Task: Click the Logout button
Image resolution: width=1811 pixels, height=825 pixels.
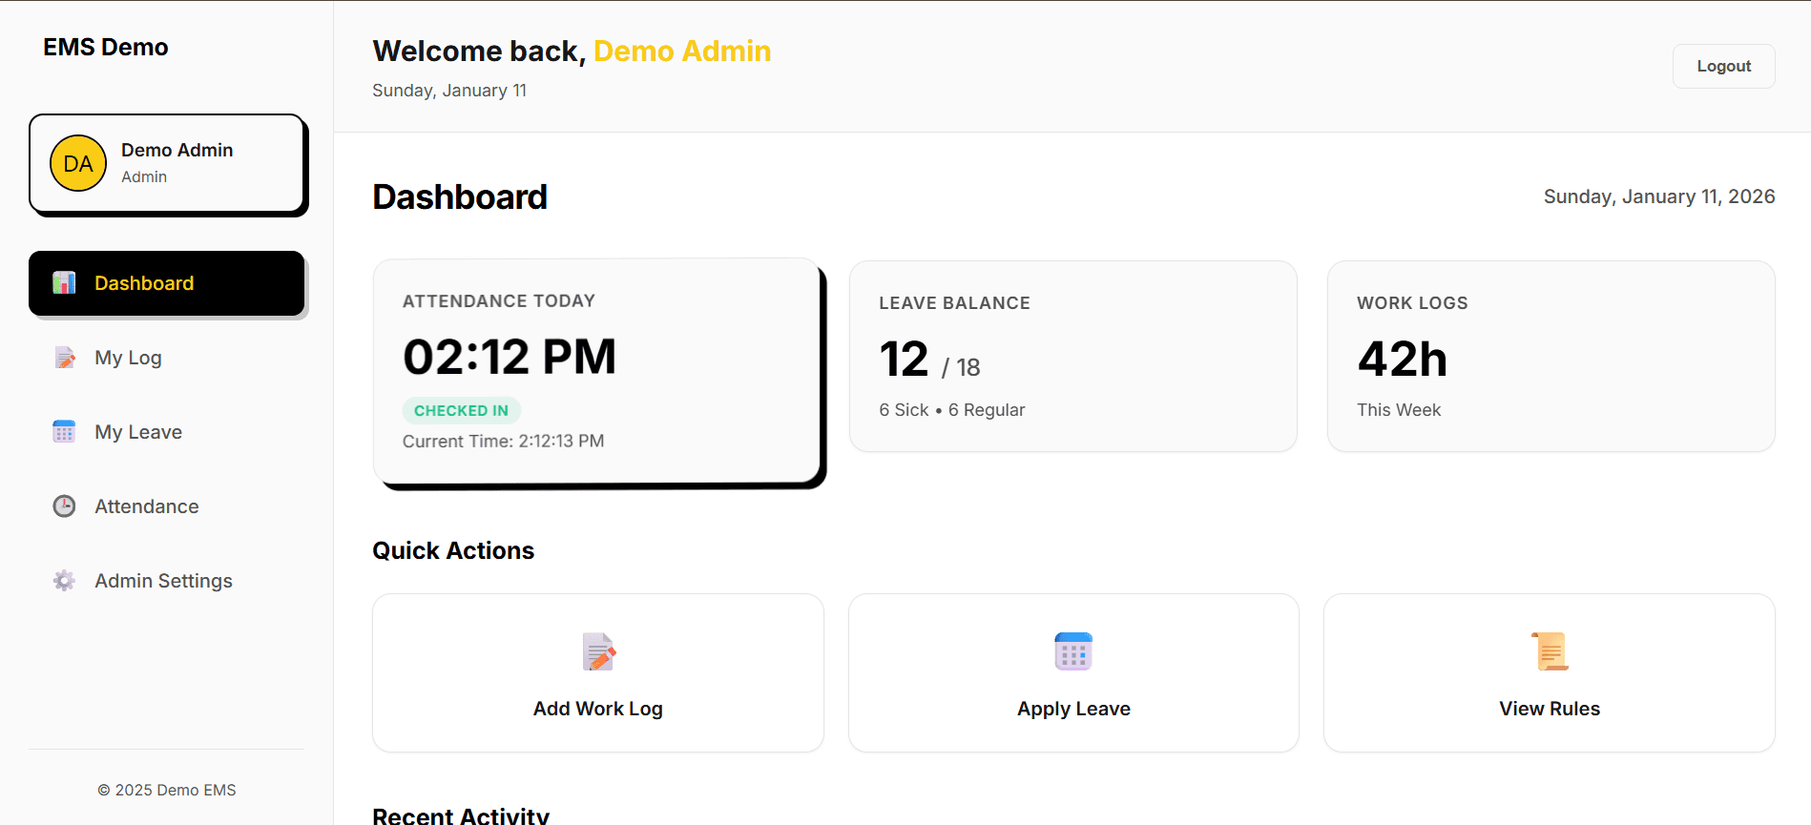Action: click(1723, 66)
